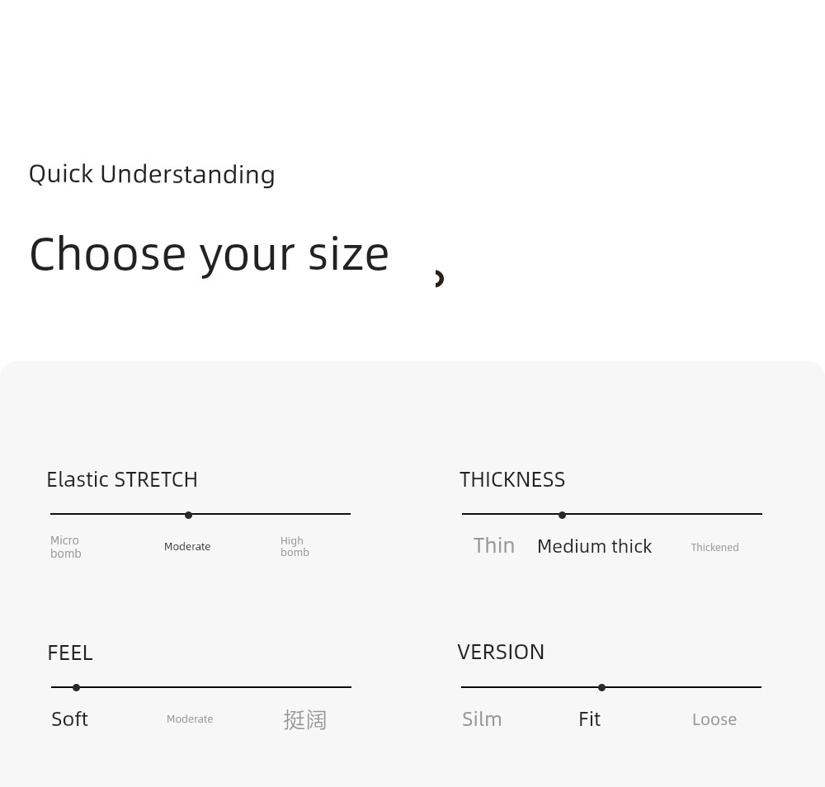Select Moderate under Elastic STRETCH

coord(187,547)
